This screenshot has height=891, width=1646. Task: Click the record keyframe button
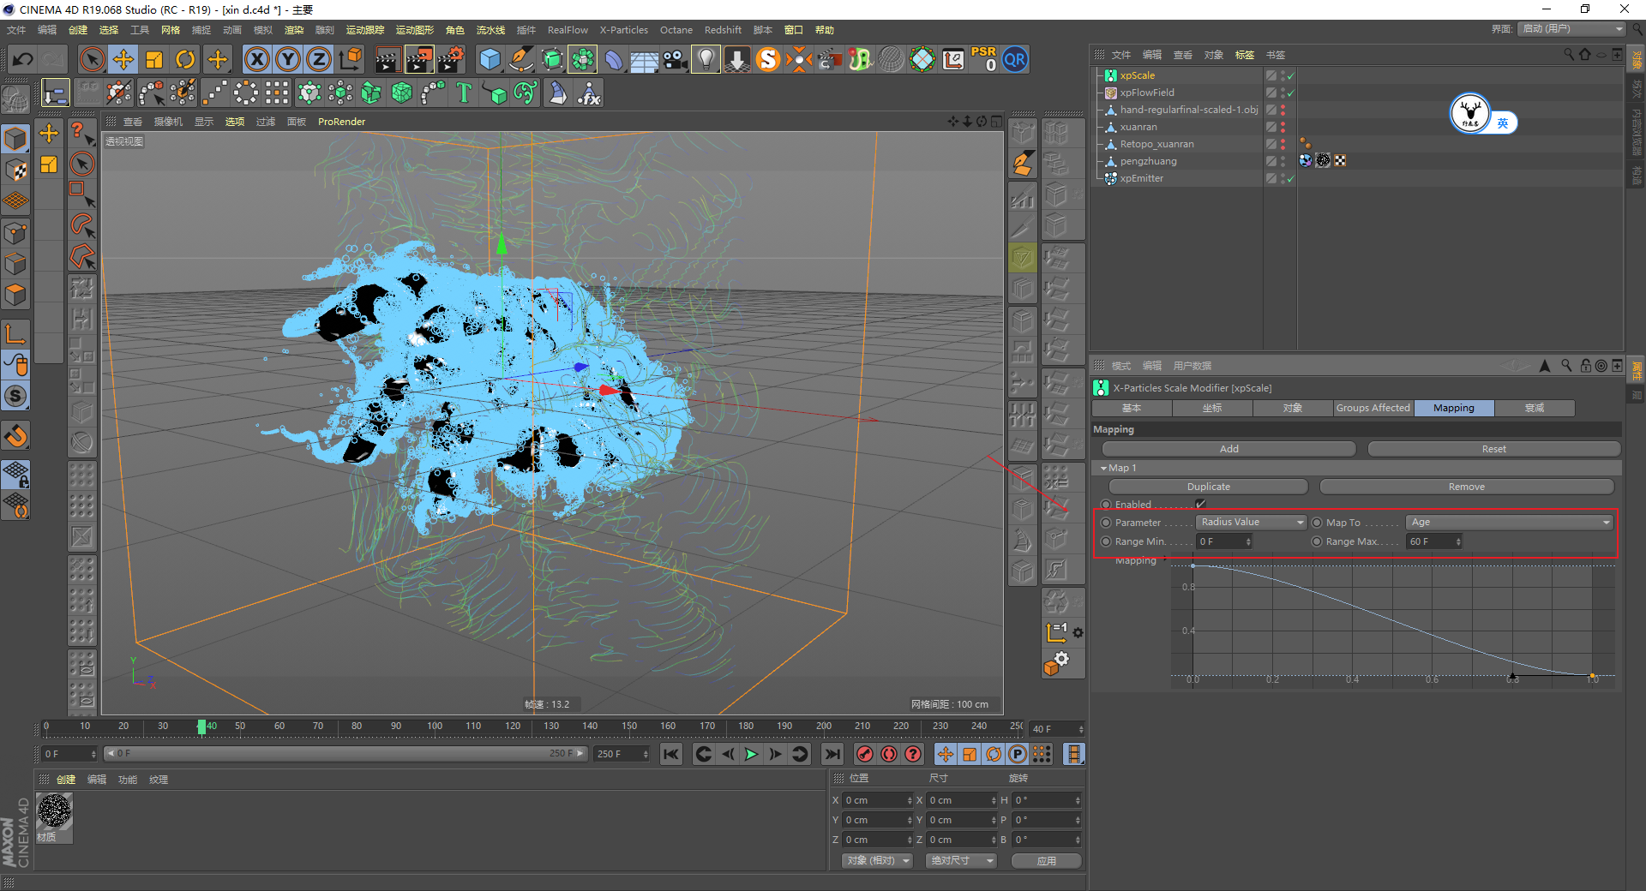pyautogui.click(x=865, y=754)
